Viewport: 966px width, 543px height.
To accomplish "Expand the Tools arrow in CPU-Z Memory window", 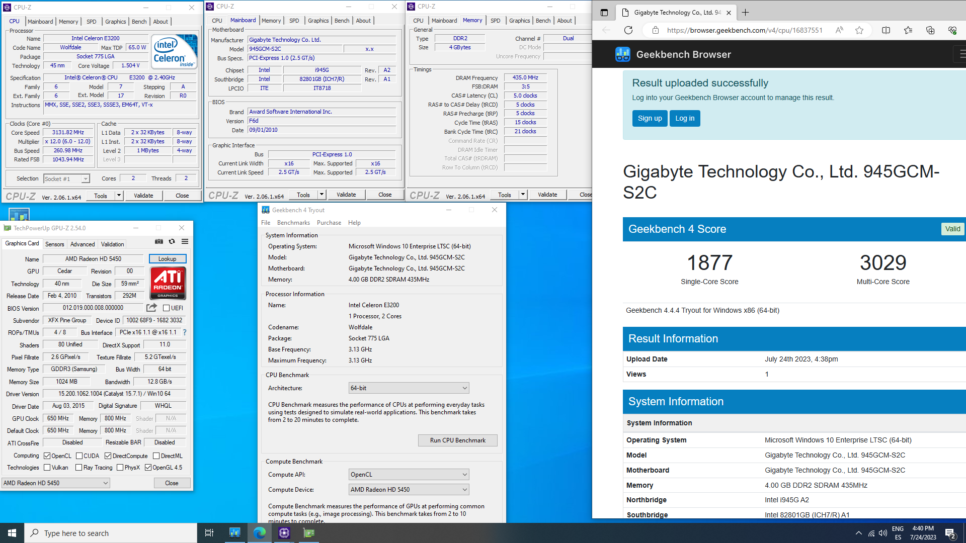I will pyautogui.click(x=523, y=195).
